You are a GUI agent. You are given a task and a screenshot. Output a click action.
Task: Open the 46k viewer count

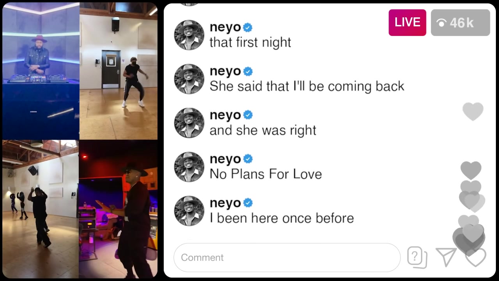(x=460, y=23)
